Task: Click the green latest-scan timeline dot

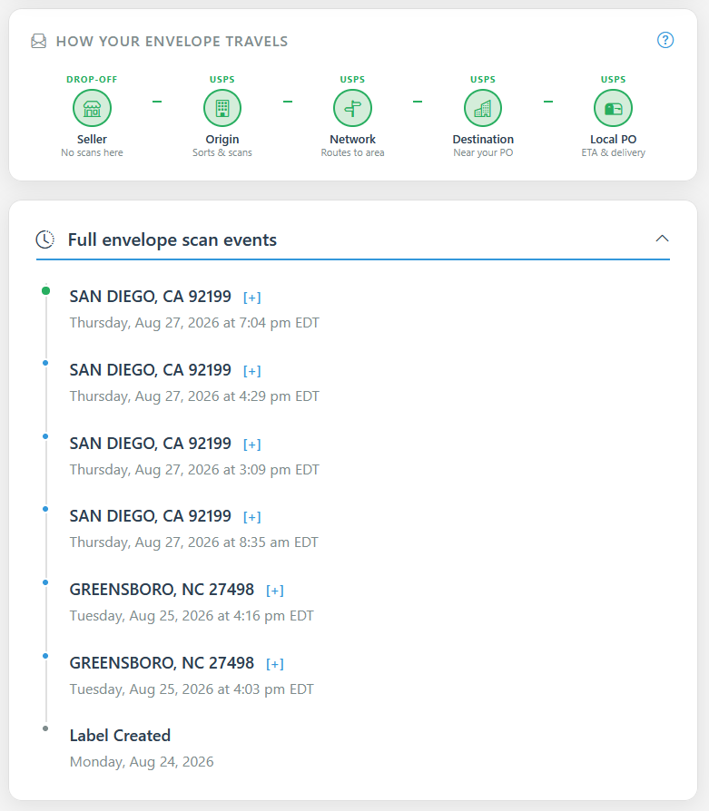Action: point(45,290)
